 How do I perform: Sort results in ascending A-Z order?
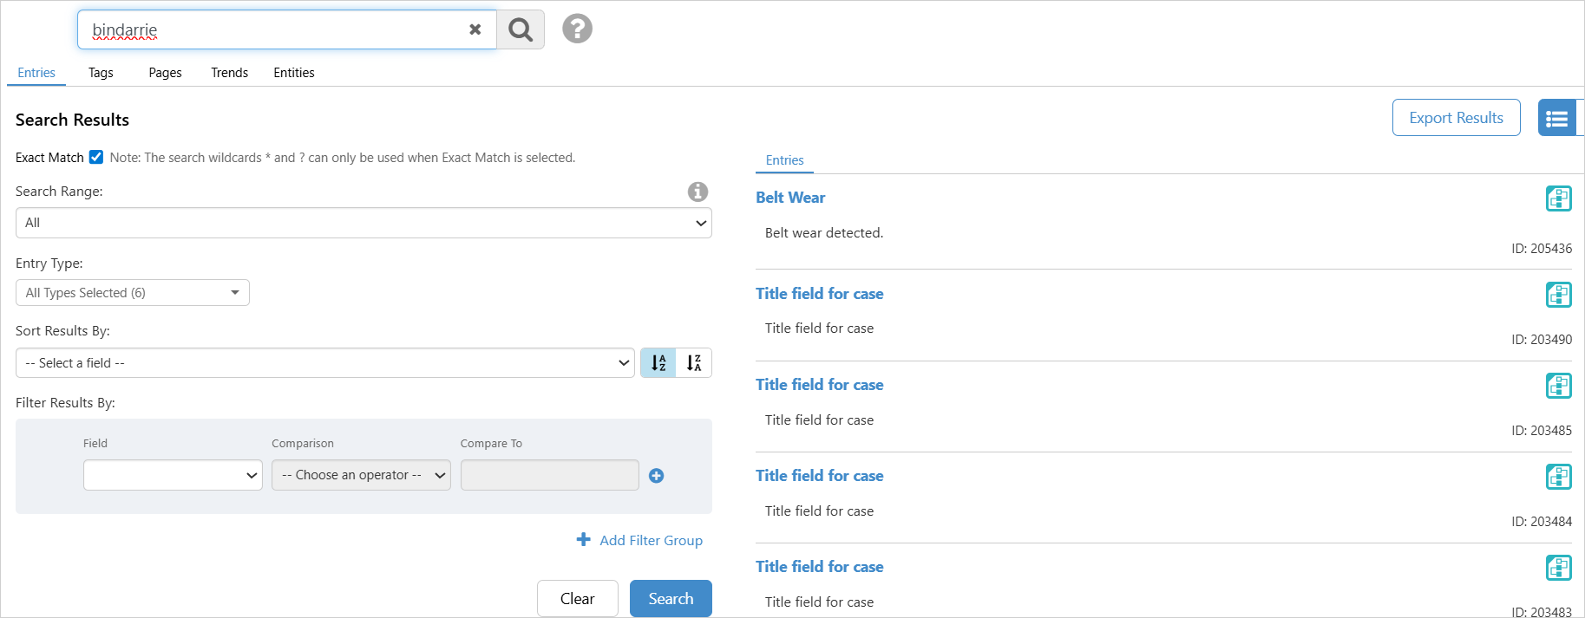pyautogui.click(x=658, y=363)
